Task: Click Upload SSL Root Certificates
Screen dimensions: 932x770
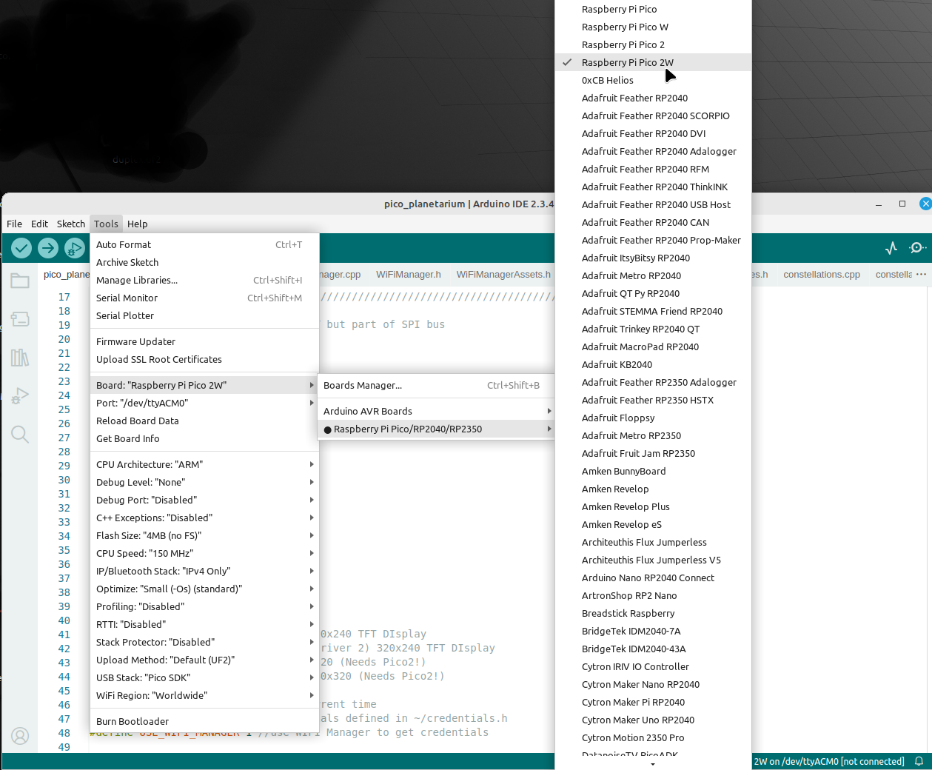Action: pos(204,359)
